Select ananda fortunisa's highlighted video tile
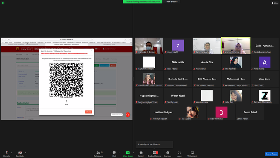 tap(236, 46)
